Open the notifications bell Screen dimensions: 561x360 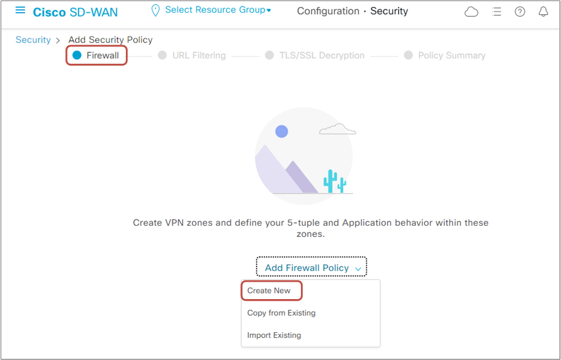pos(543,11)
